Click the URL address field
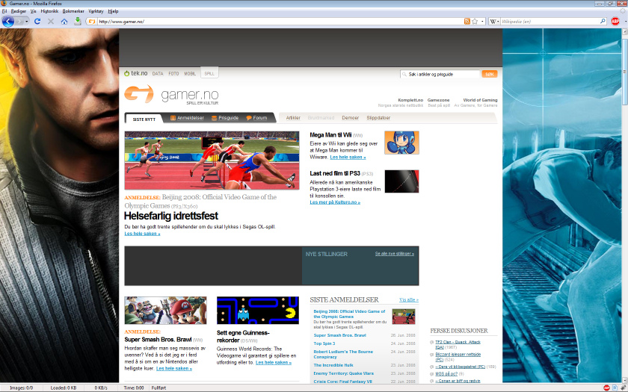This screenshot has height=392, width=628. click(280, 22)
